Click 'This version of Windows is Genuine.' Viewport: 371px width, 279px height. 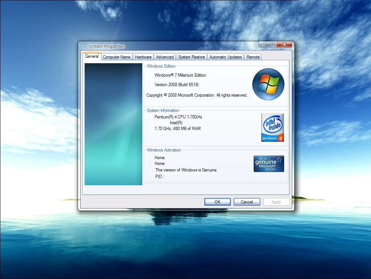187,170
